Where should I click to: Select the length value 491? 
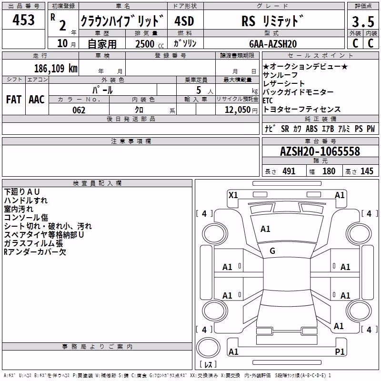[x=289, y=171]
